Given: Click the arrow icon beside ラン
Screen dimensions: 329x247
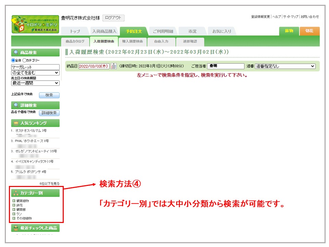Looking at the screenshot, I should tap(14, 214).
